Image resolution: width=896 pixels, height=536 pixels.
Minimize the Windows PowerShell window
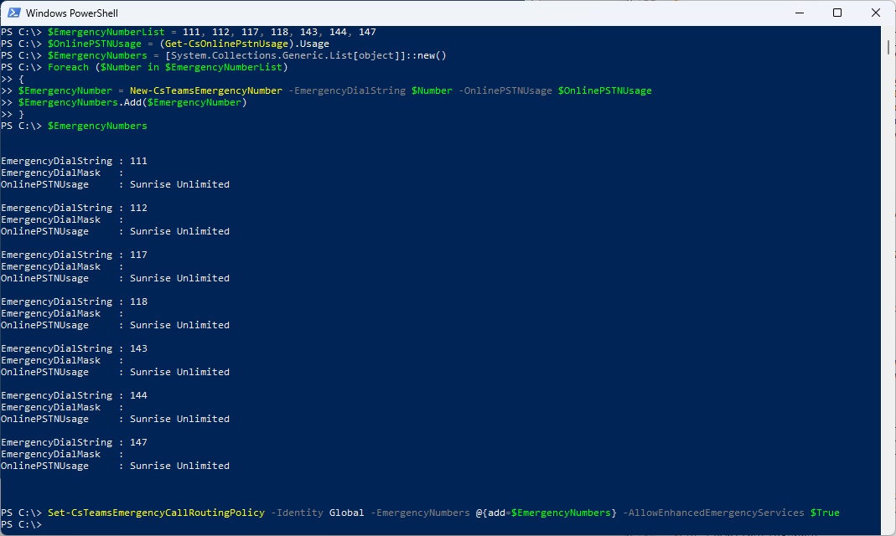pyautogui.click(x=800, y=13)
